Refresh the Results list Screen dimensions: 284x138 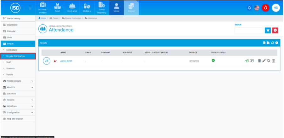272,43
